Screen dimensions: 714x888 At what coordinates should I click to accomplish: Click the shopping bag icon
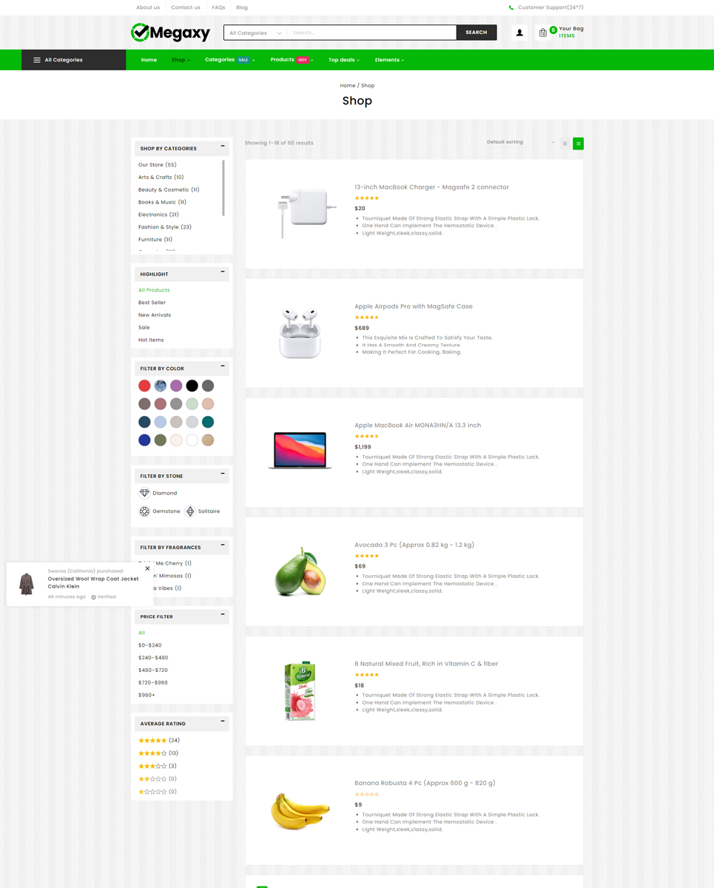[x=543, y=33]
